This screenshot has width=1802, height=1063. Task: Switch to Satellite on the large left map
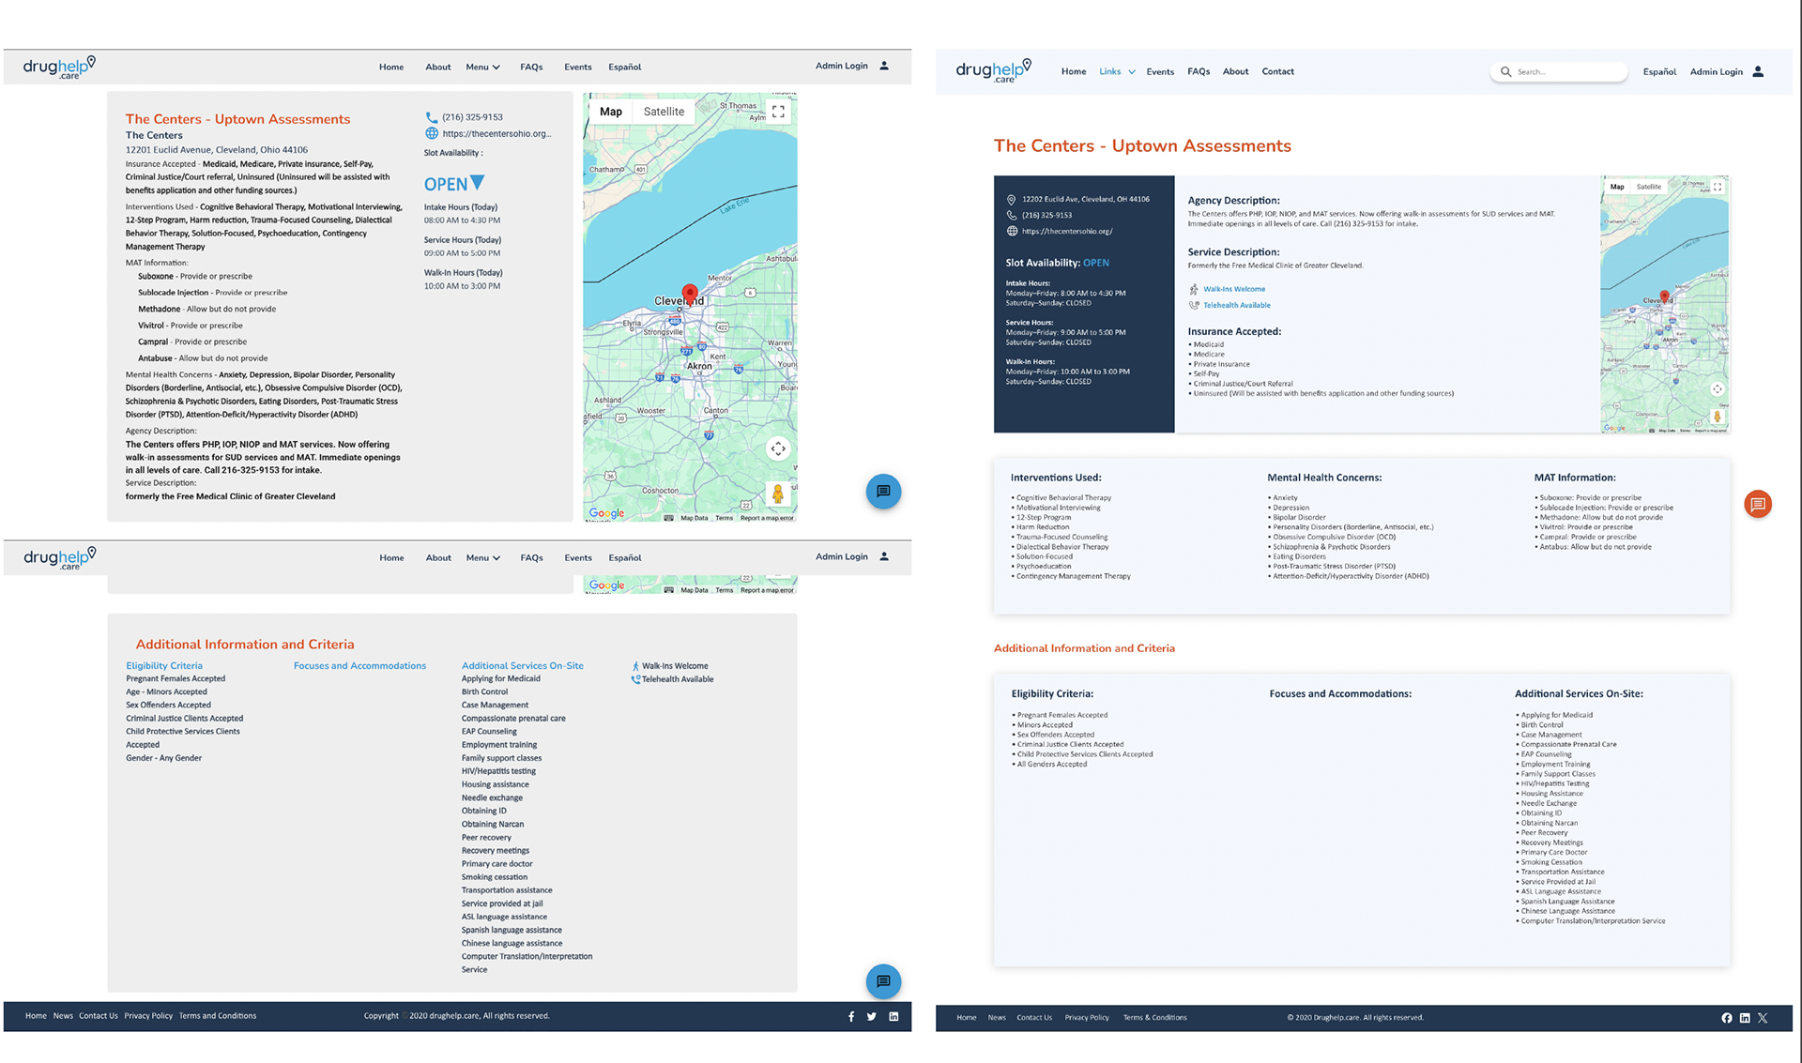pyautogui.click(x=664, y=112)
